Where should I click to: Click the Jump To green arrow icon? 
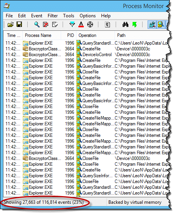(134, 25)
